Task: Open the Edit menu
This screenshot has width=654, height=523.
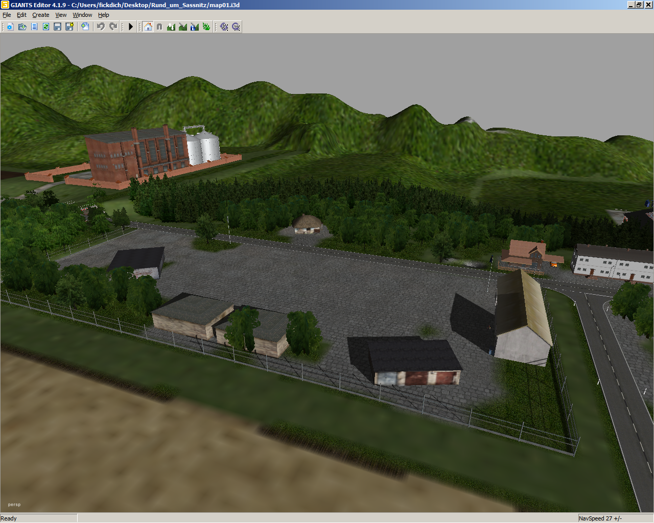Action: (x=21, y=15)
